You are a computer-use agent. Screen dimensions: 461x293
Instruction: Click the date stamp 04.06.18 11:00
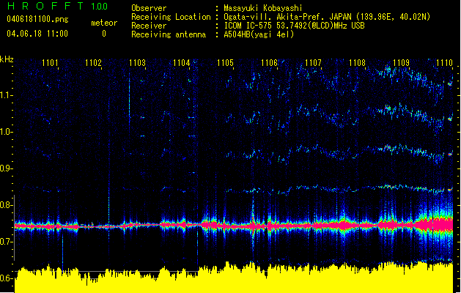click(37, 34)
